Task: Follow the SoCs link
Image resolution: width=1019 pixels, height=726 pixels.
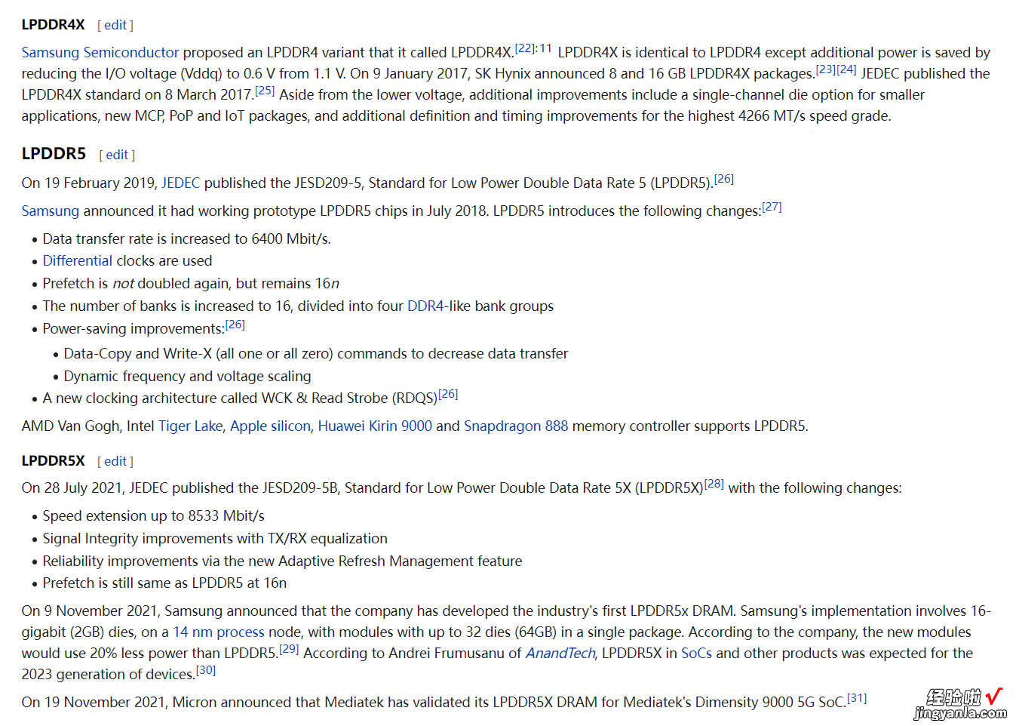Action: coord(696,653)
